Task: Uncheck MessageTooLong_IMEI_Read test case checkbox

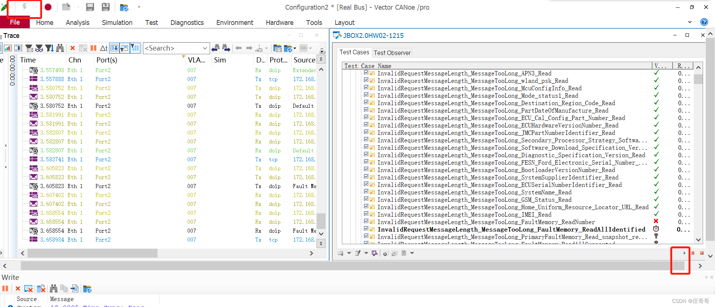Action: click(x=366, y=214)
